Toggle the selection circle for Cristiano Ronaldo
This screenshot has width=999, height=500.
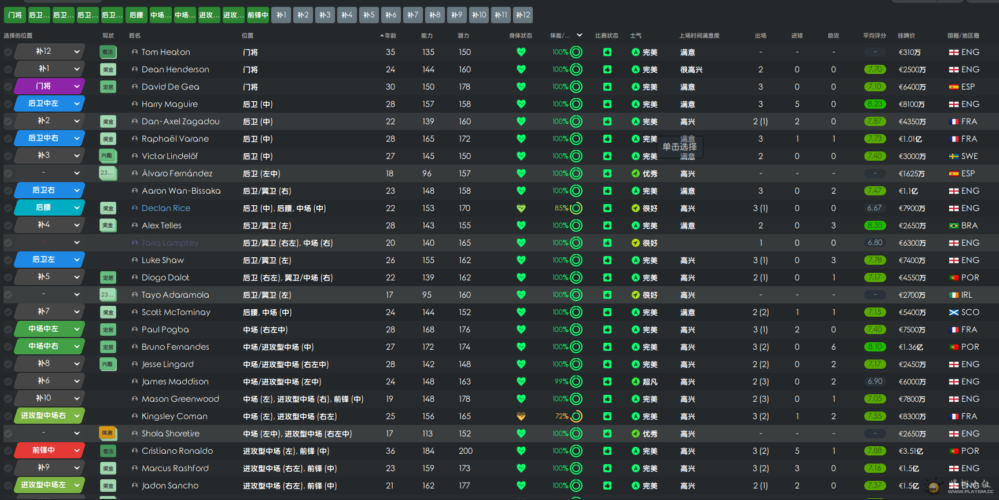click(8, 451)
